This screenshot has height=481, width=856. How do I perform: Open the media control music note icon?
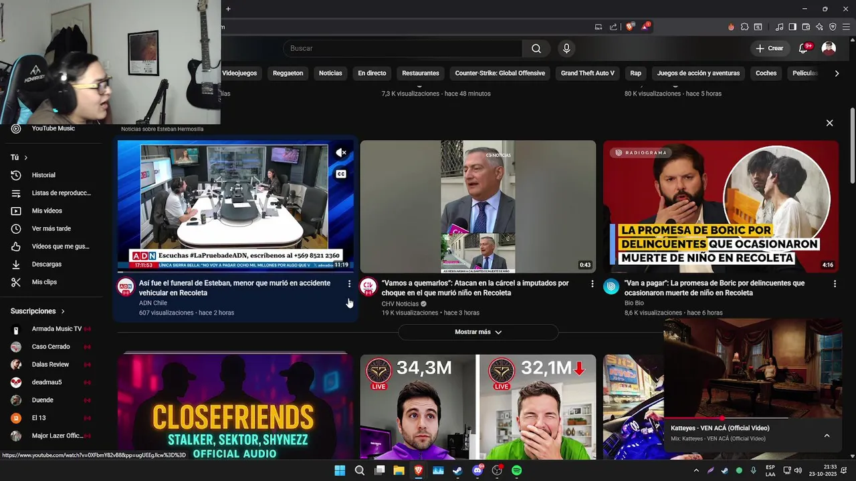pyautogui.click(x=779, y=27)
